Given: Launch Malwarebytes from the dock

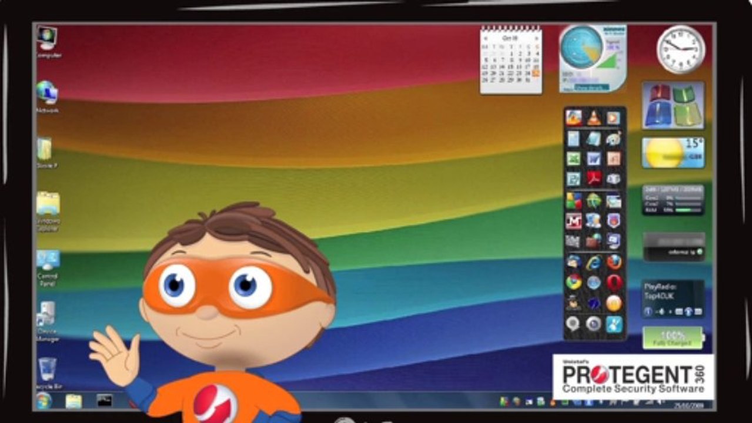Looking at the screenshot, I should coord(573,220).
